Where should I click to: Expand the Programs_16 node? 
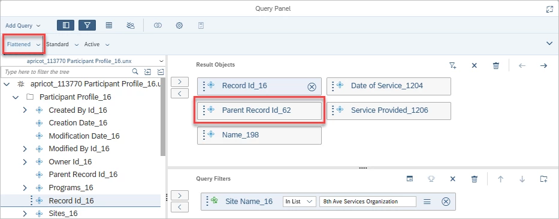(25, 188)
